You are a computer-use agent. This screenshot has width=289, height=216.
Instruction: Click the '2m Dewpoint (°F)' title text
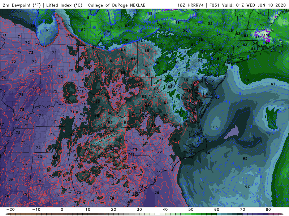click(x=22, y=5)
